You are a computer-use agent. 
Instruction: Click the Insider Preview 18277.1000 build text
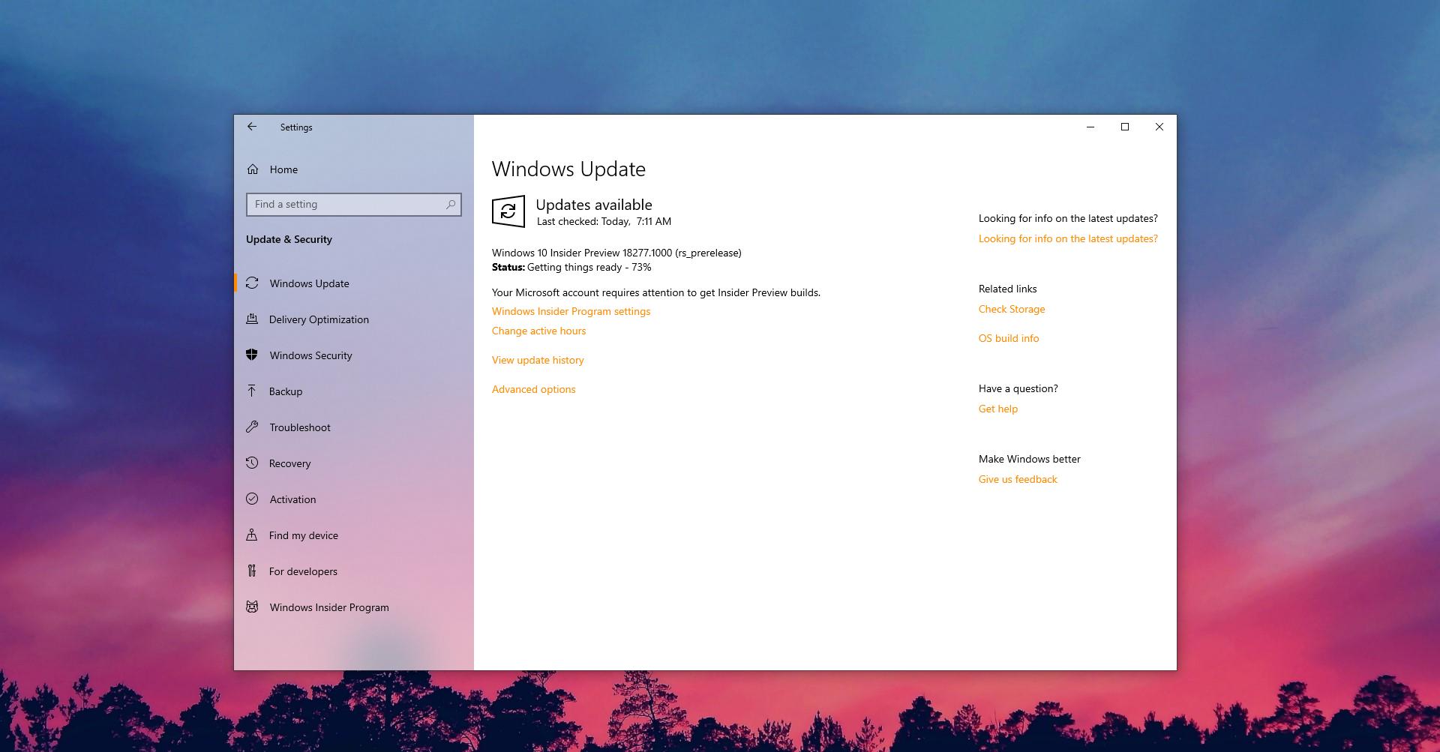tap(616, 253)
